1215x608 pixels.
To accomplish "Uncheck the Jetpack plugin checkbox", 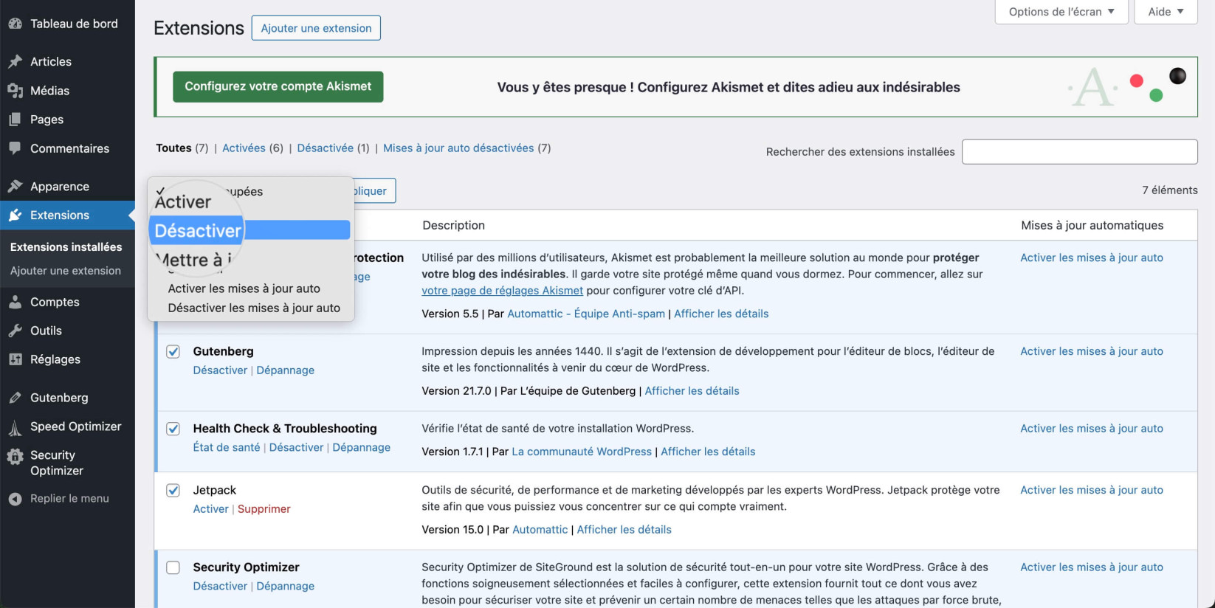I will [173, 490].
